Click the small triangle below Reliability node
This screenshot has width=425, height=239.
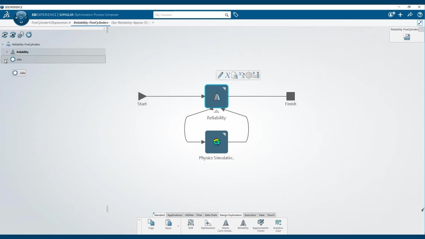tap(216, 111)
